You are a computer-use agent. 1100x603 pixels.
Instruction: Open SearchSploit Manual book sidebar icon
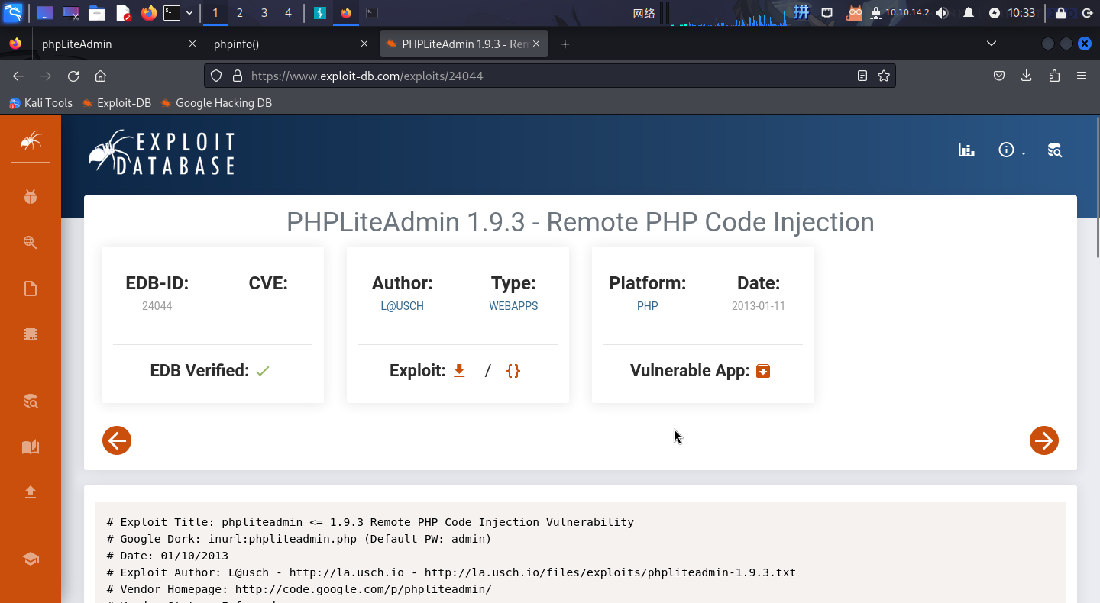[x=31, y=447]
